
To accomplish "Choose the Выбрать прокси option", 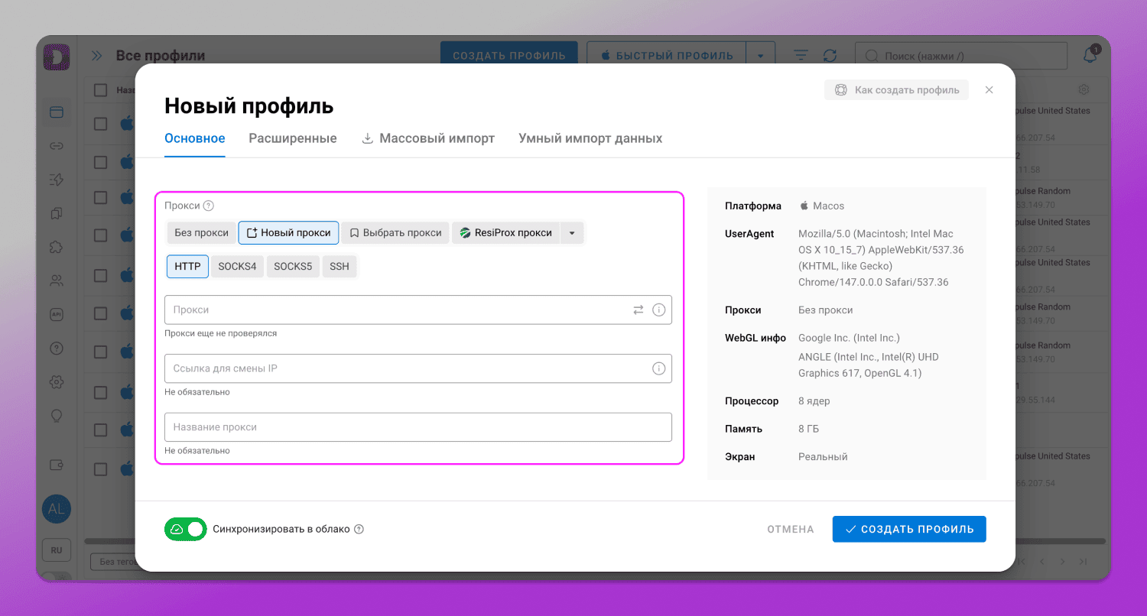I will (x=395, y=233).
